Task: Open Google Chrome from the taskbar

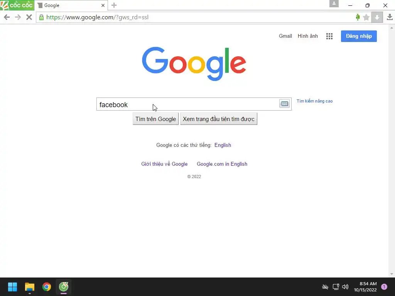Action: click(47, 287)
